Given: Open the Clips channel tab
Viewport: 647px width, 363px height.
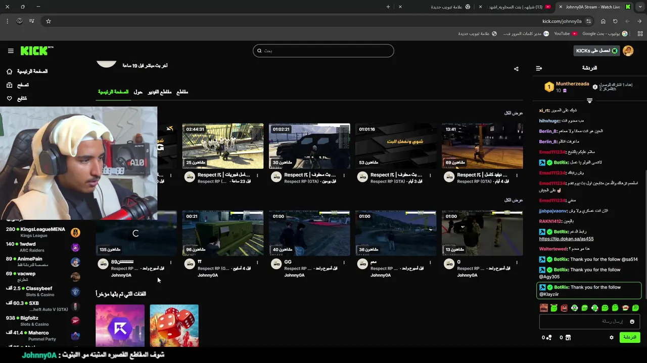Looking at the screenshot, I should 182,92.
